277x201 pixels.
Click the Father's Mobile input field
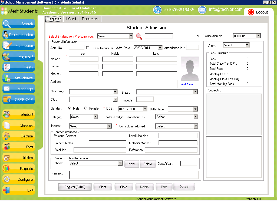click(x=107, y=143)
